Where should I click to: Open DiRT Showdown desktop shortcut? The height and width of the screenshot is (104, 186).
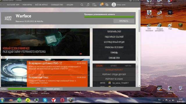point(149,27)
